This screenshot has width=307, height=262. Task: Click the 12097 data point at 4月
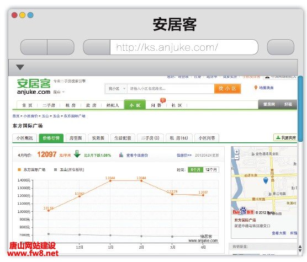click(x=203, y=195)
